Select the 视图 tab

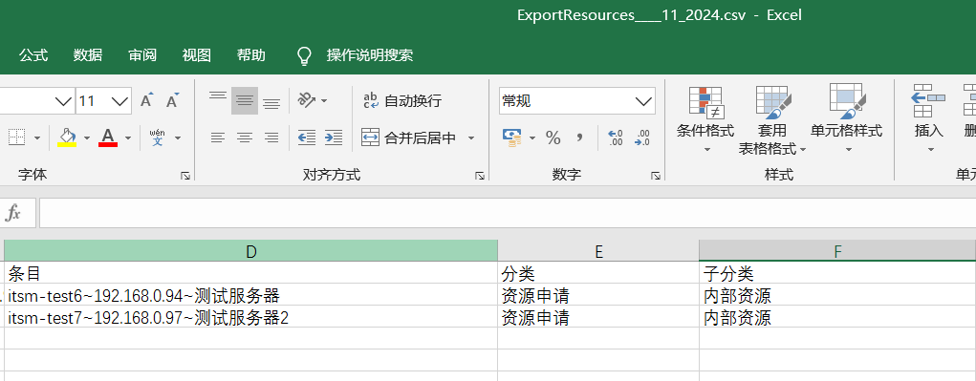pos(197,55)
